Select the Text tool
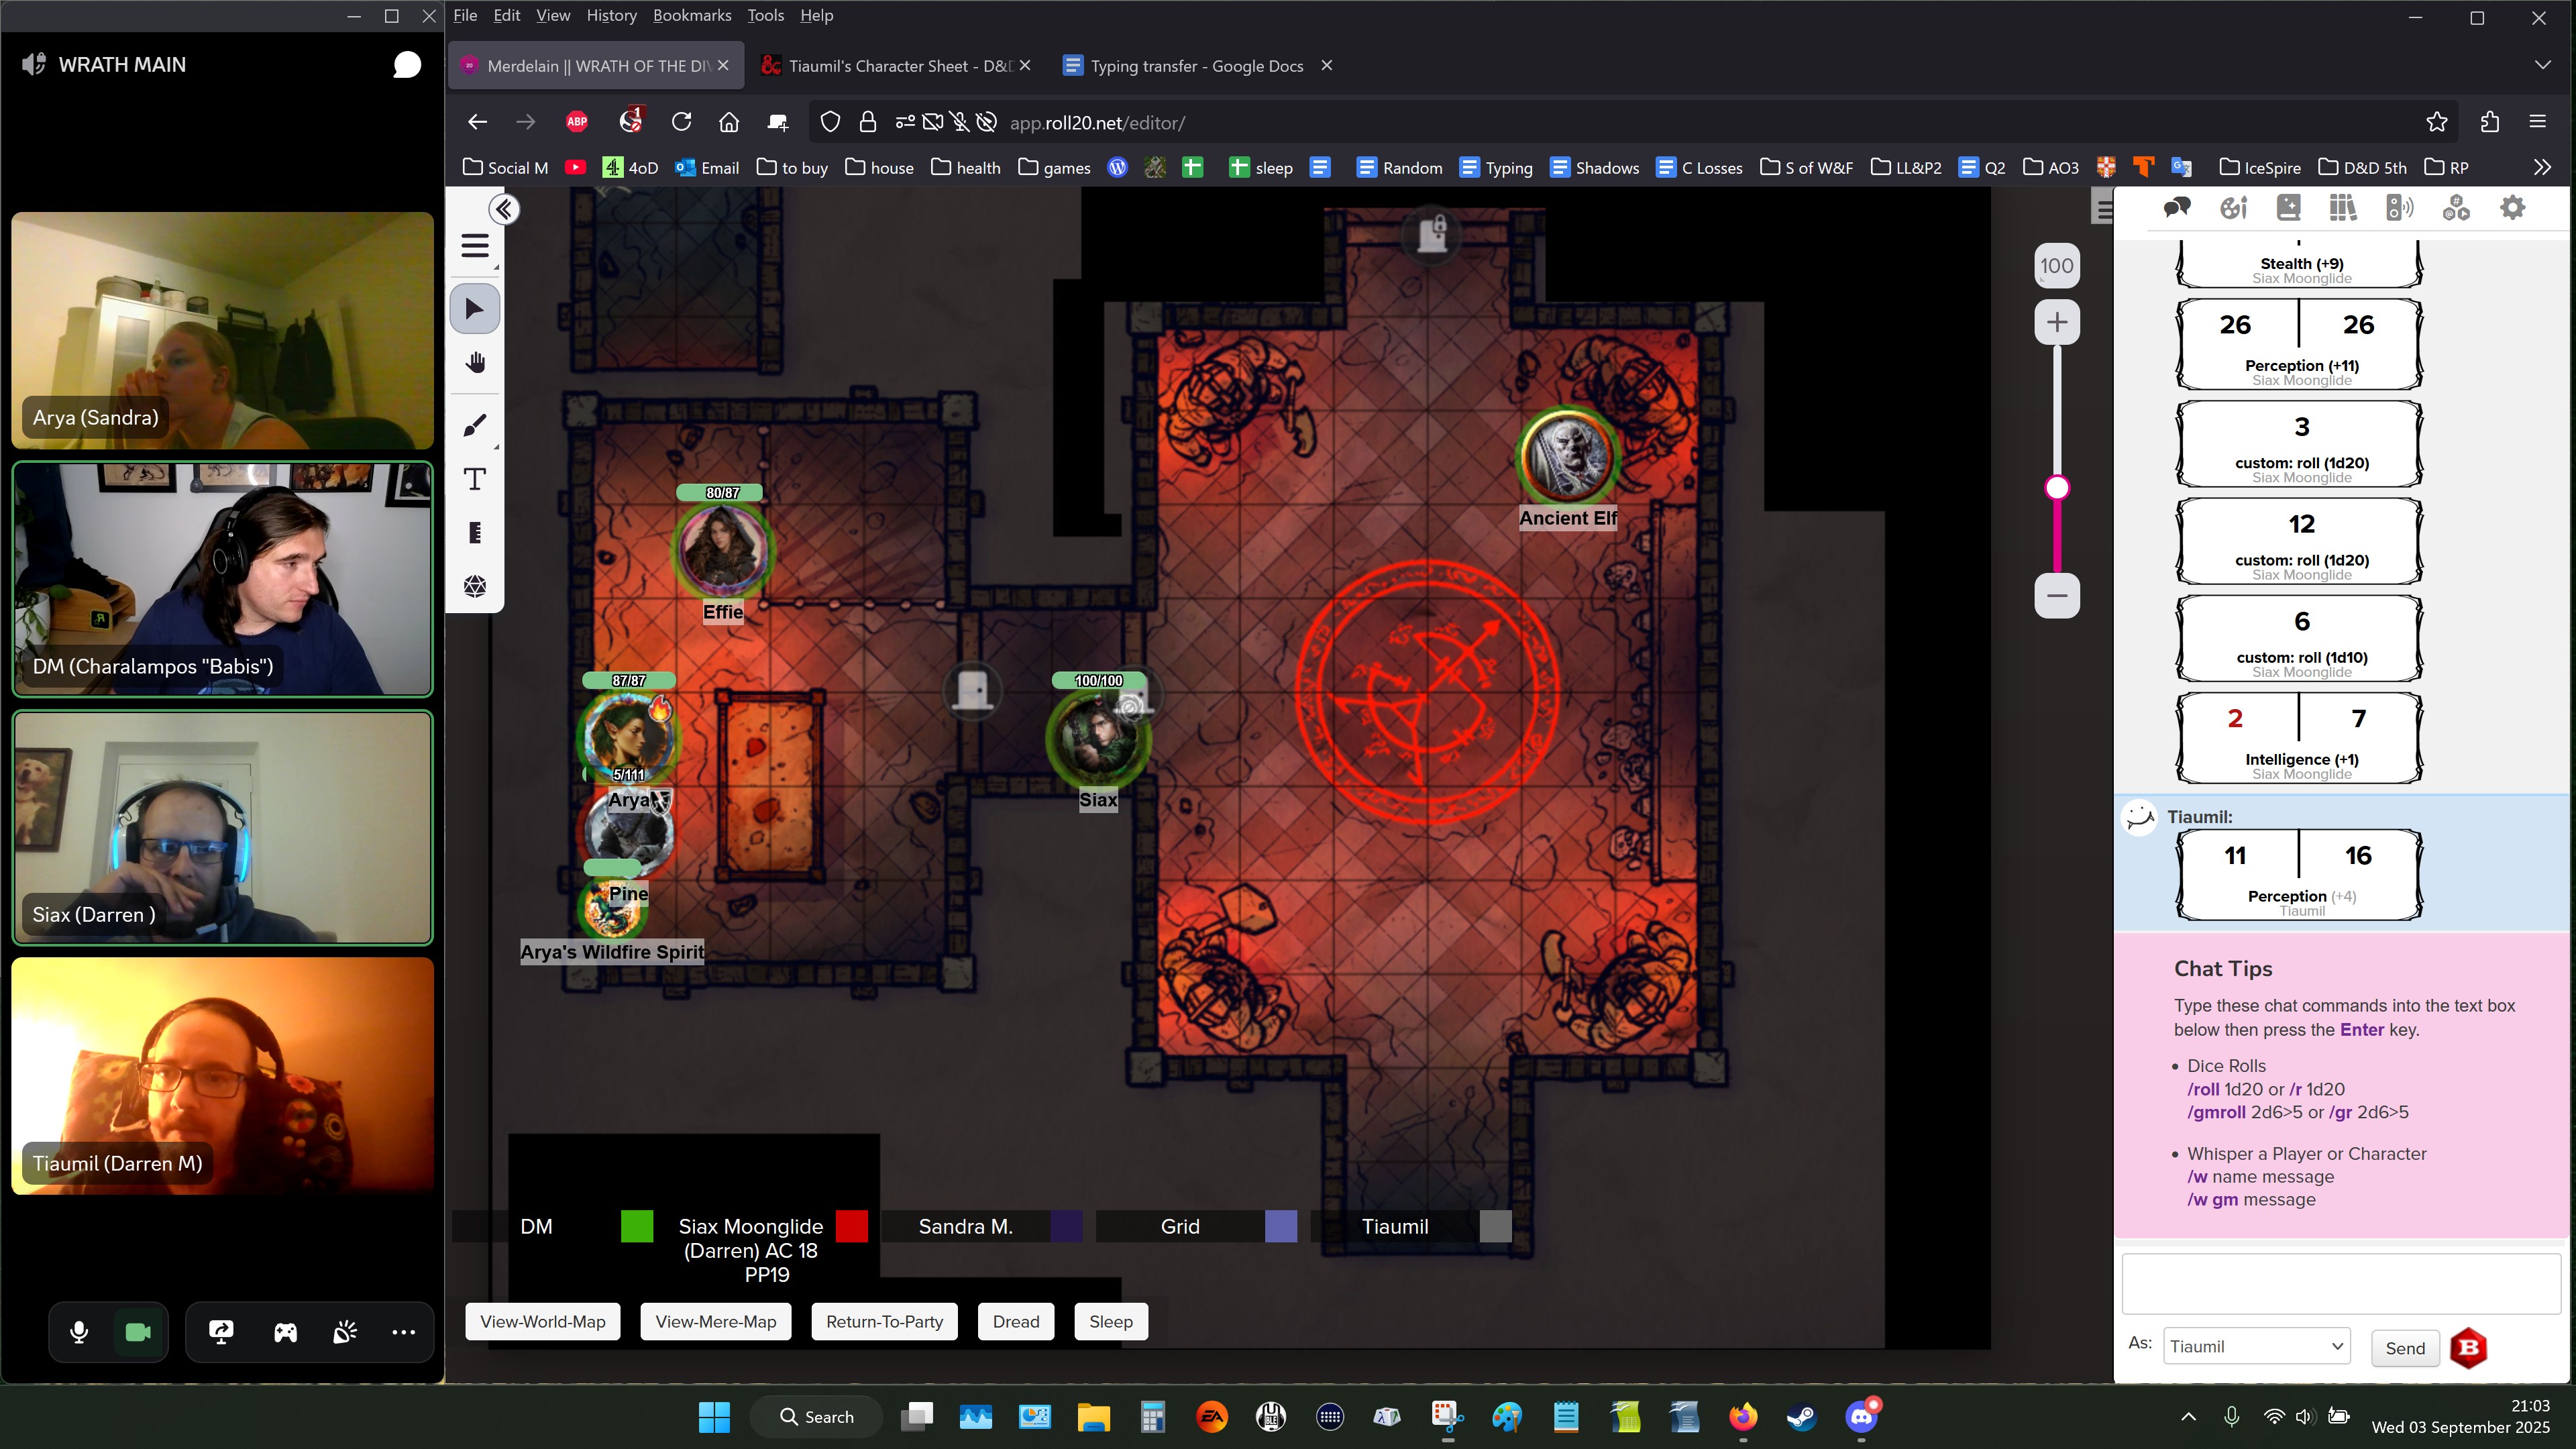 [475, 480]
